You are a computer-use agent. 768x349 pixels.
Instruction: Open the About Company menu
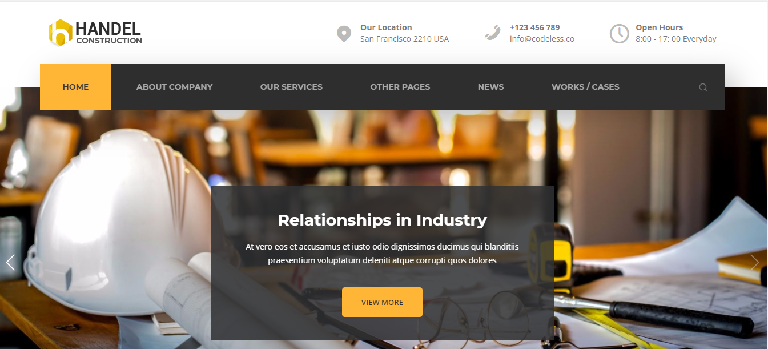pos(174,87)
